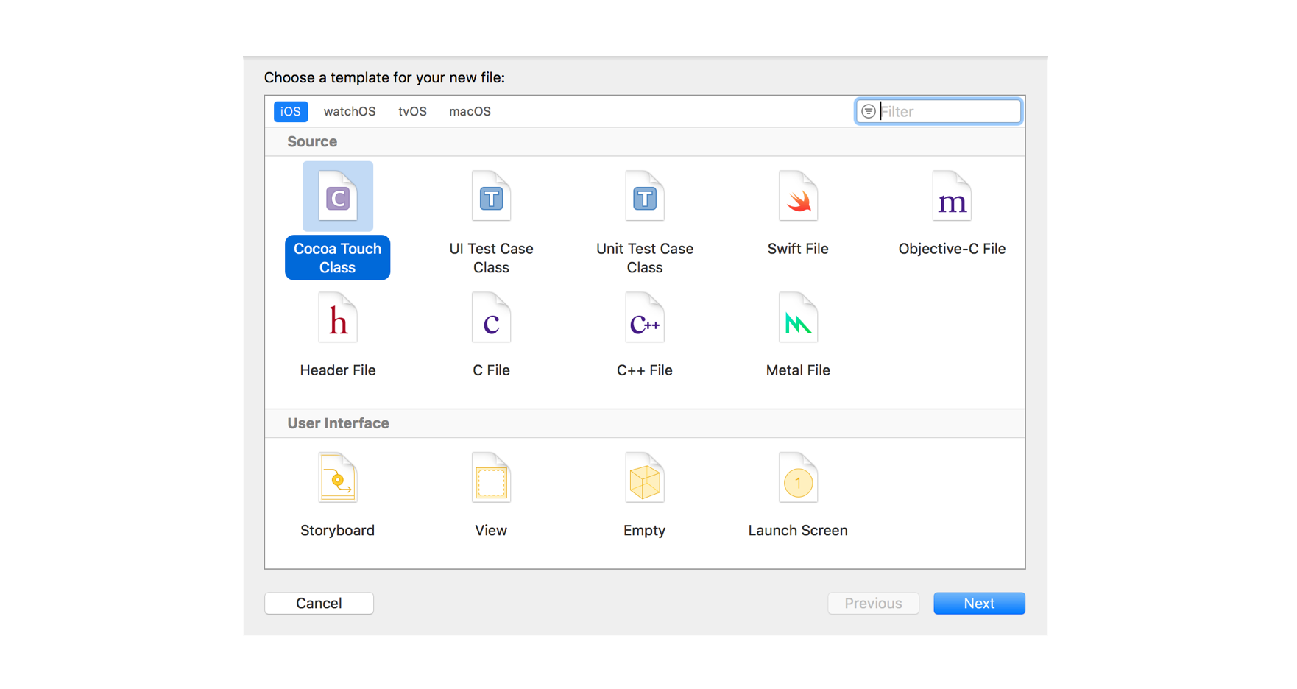Select the Header File icon
The image size is (1297, 689).
(338, 317)
